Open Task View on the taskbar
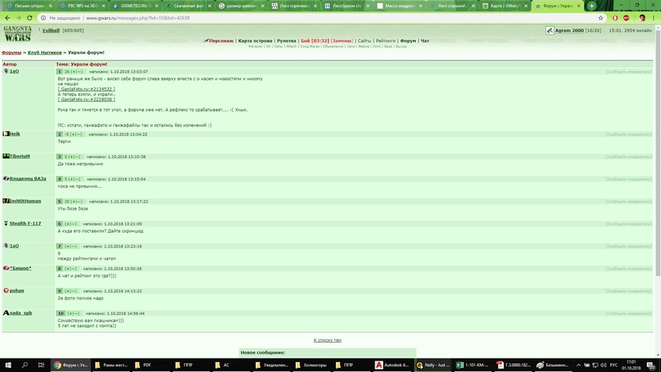The width and height of the screenshot is (661, 372). point(41,365)
